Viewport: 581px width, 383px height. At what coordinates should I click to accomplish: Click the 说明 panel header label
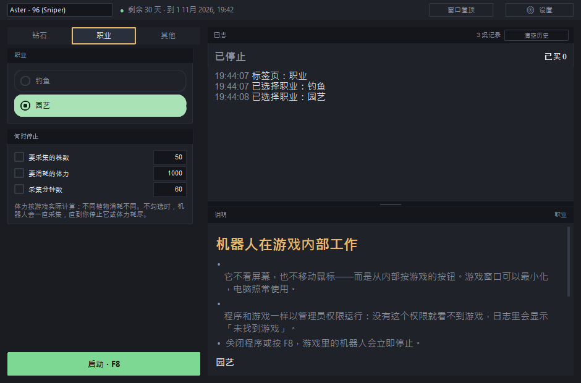[221, 215]
